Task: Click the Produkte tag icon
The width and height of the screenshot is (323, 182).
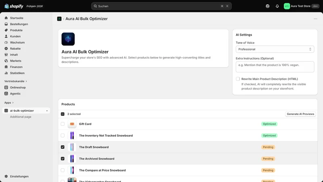Action: (6, 30)
